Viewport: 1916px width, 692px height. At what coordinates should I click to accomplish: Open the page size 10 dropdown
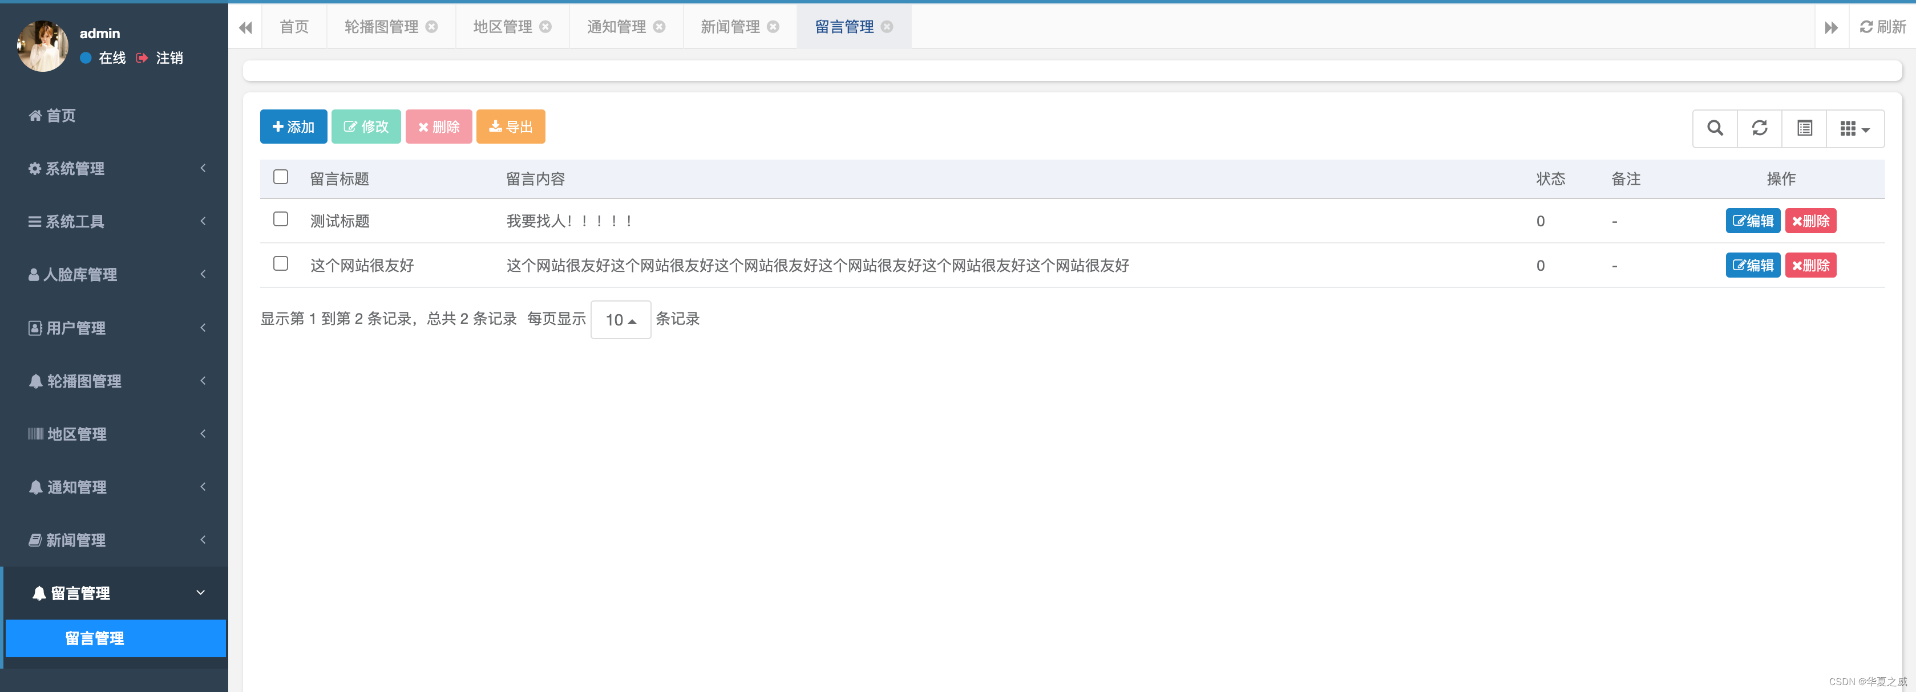620,320
